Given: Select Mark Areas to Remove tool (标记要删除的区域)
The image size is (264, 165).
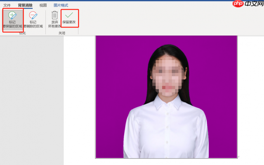Looking at the screenshot, I should [33, 20].
